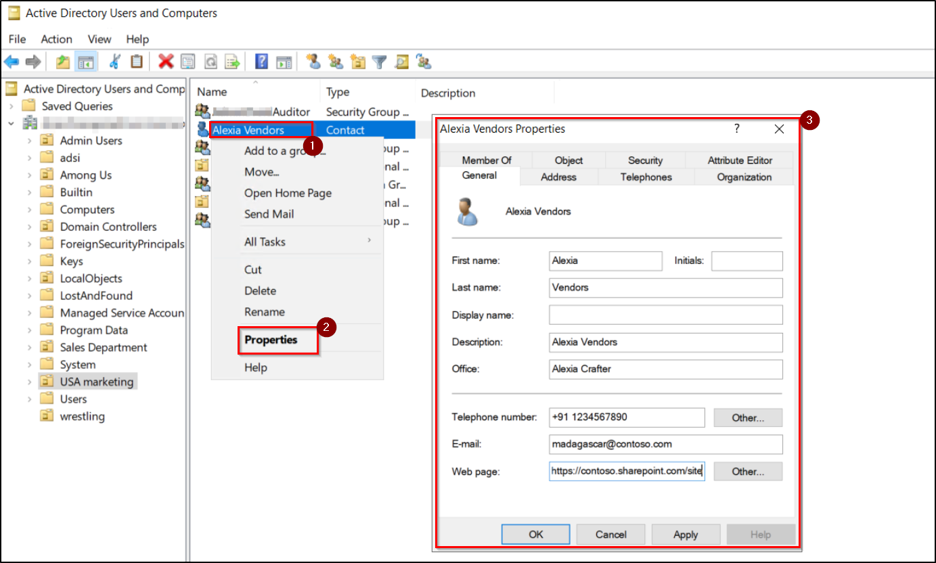Refresh the view using the toolbar icon

[x=210, y=62]
